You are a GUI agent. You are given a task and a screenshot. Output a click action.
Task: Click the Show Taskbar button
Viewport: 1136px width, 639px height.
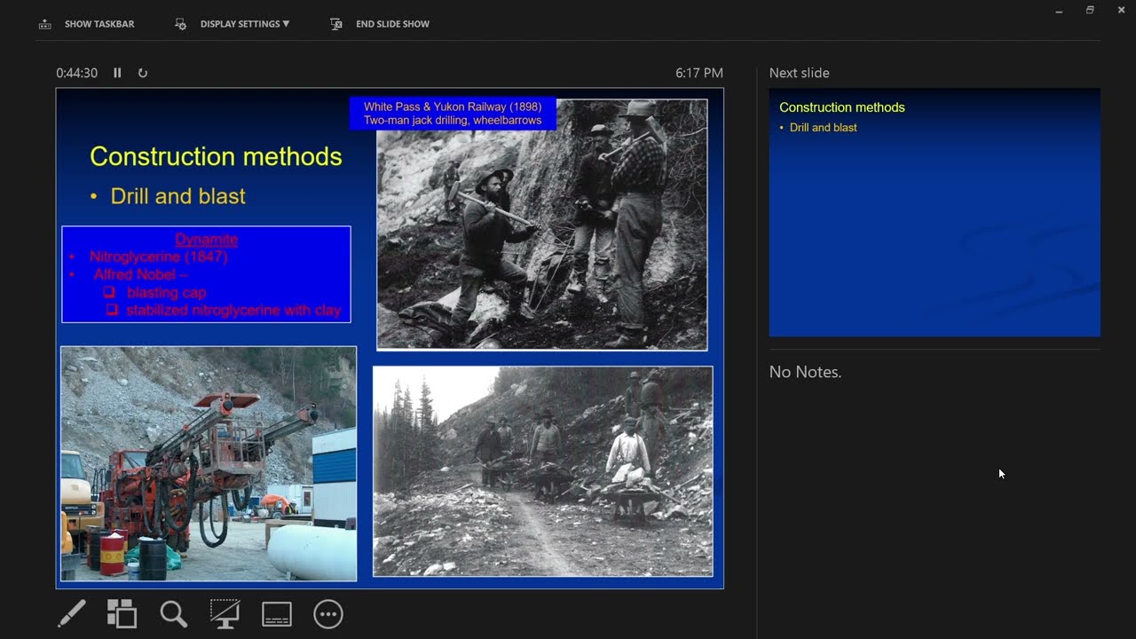tap(86, 24)
